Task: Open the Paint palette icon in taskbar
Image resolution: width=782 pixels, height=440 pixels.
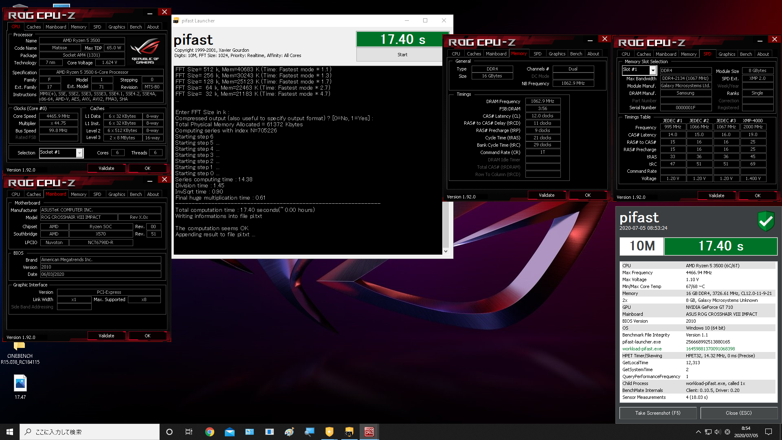Action: pyautogui.click(x=289, y=432)
